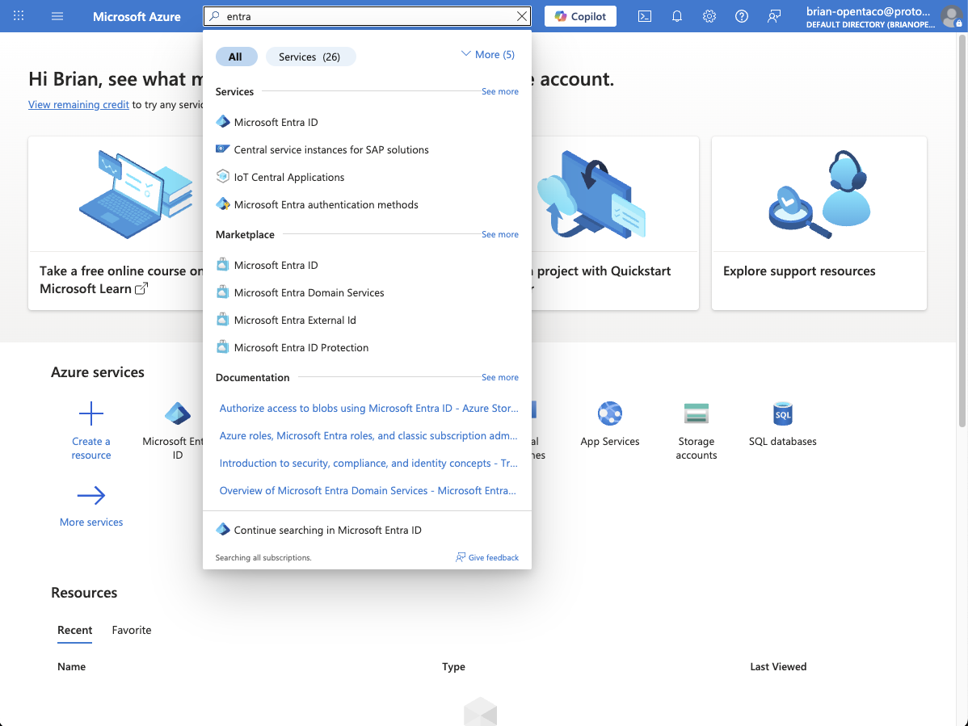Viewport: 968px width, 726px height.
Task: Click the IoT Central Applications icon
Action: point(223,176)
